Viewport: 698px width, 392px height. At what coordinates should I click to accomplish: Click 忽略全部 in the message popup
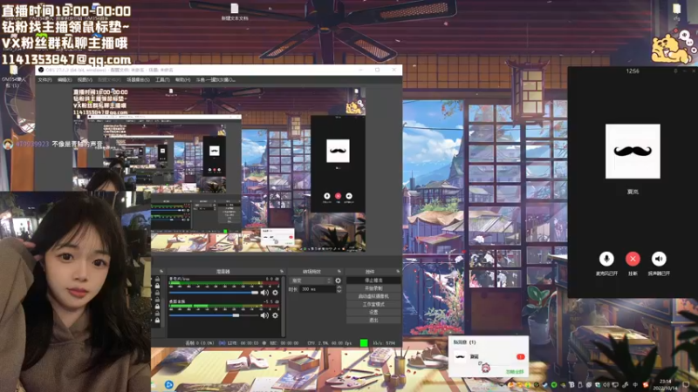point(515,372)
